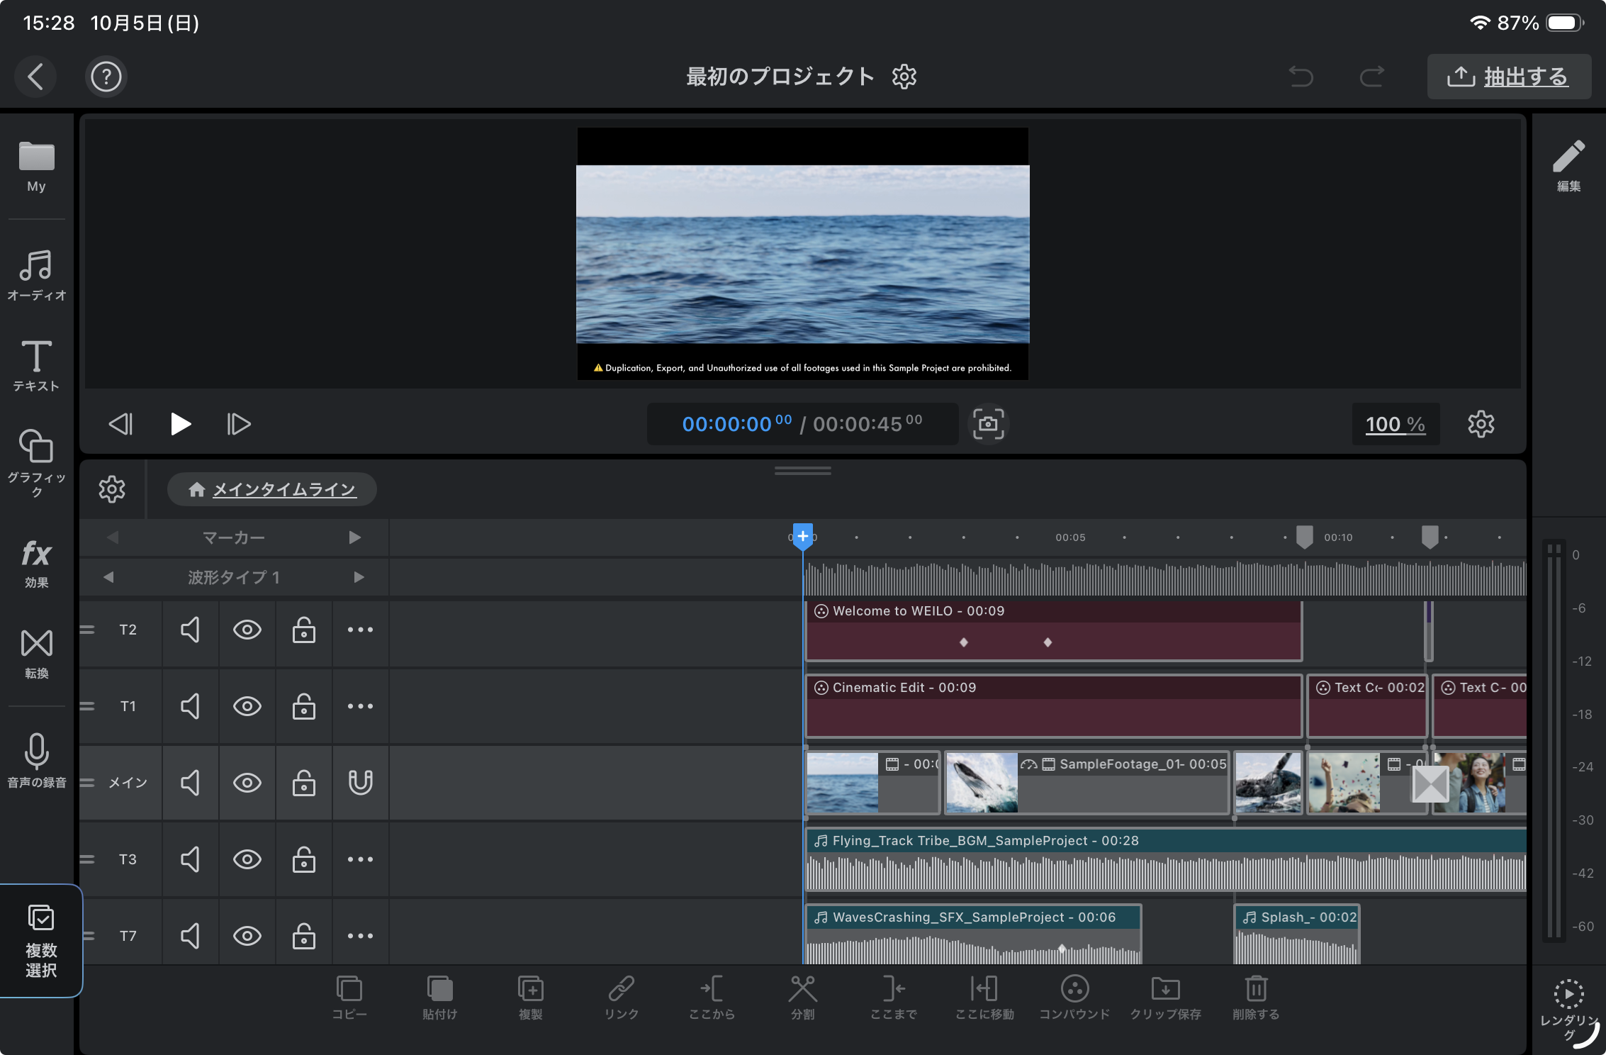Viewport: 1606px width, 1055px height.
Task: Enable 複数選択 multi-select mode
Action: (40, 940)
